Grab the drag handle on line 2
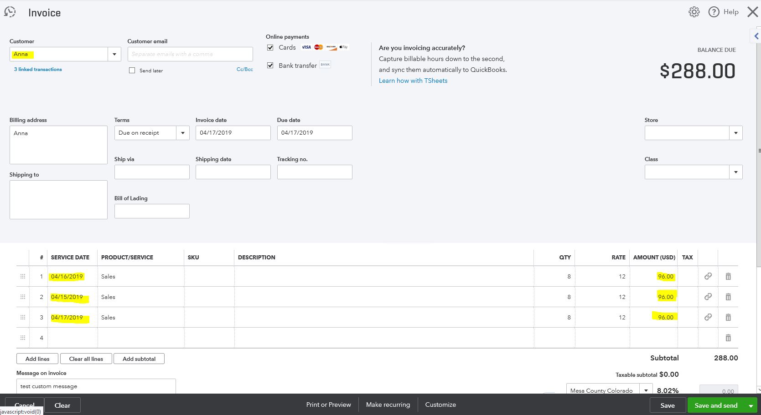 point(22,297)
